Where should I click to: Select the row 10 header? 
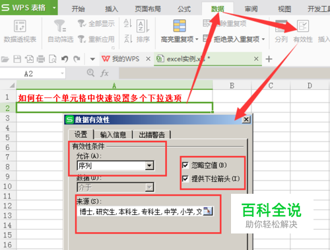tap(8, 187)
